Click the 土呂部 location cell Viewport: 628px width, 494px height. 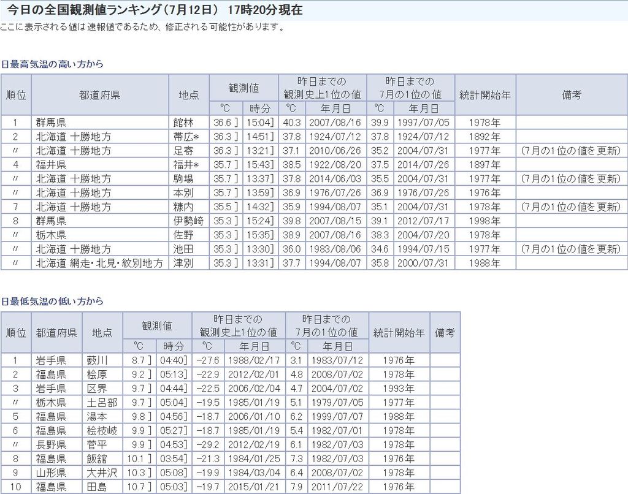(101, 403)
